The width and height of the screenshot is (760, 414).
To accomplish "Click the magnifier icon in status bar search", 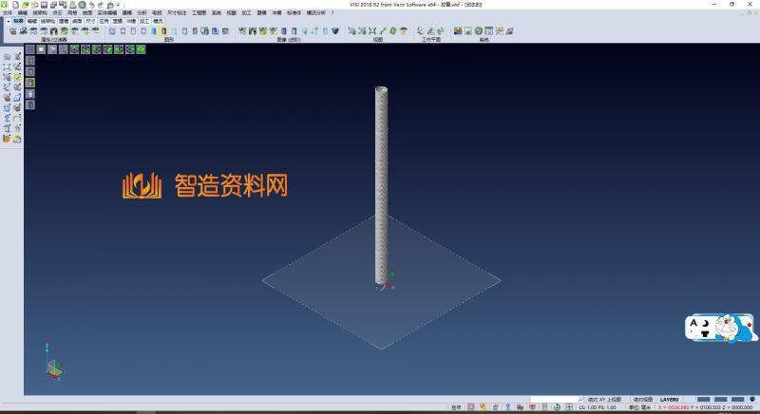I will point(580,400).
